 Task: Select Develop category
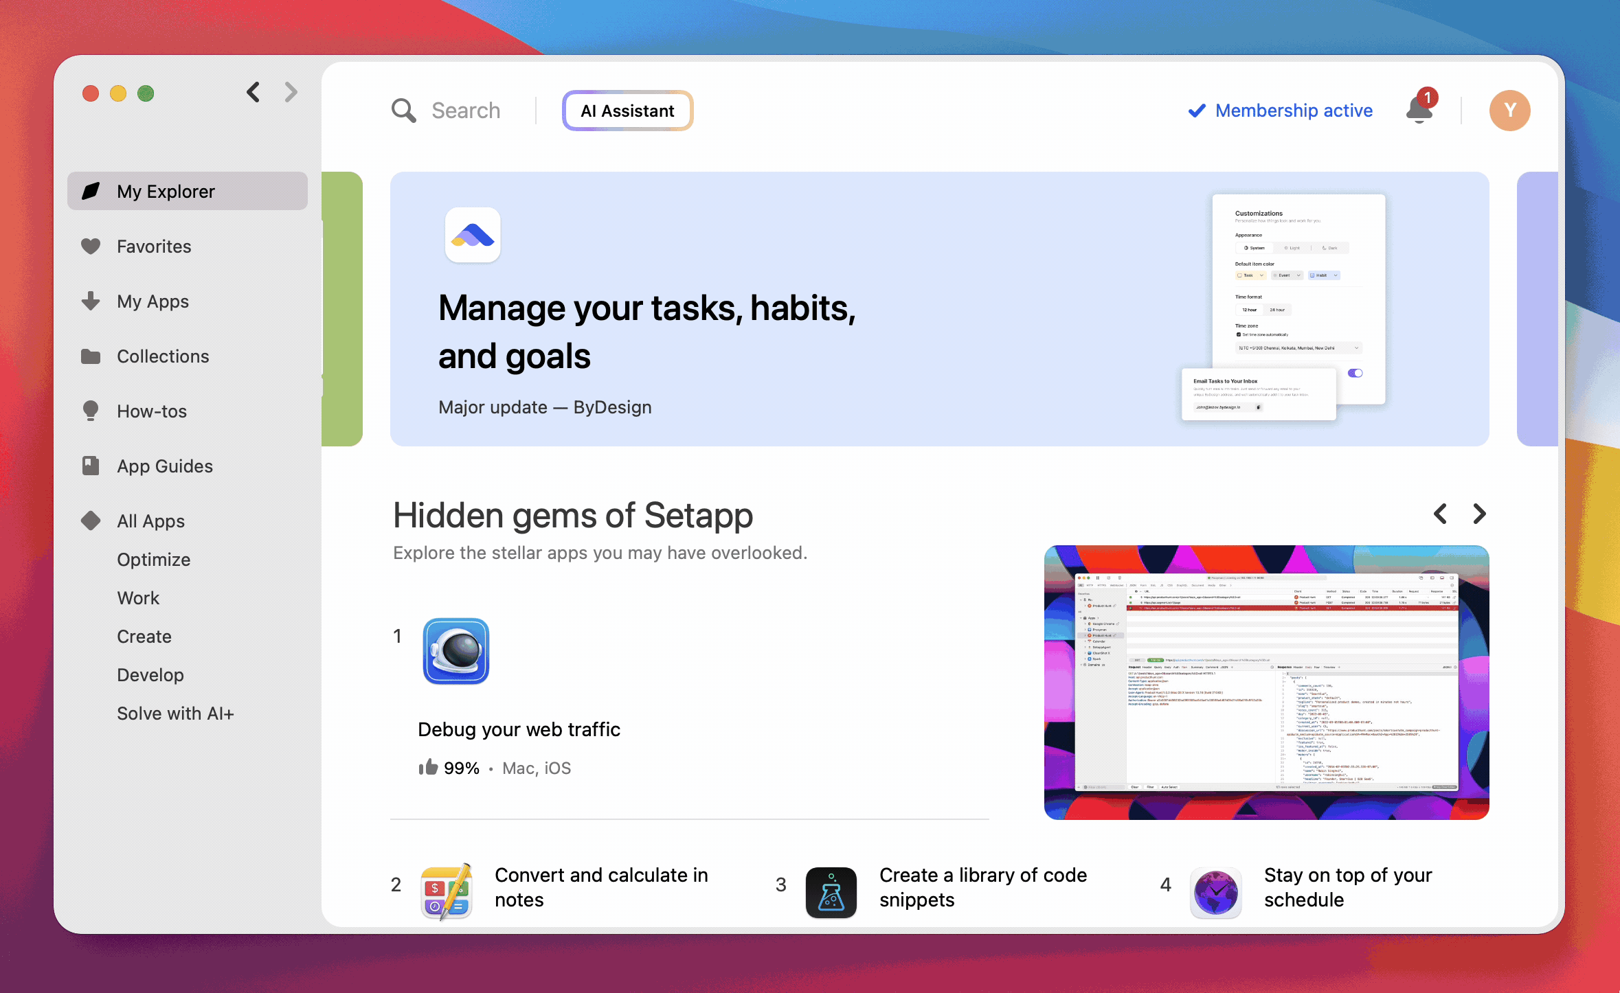150,674
